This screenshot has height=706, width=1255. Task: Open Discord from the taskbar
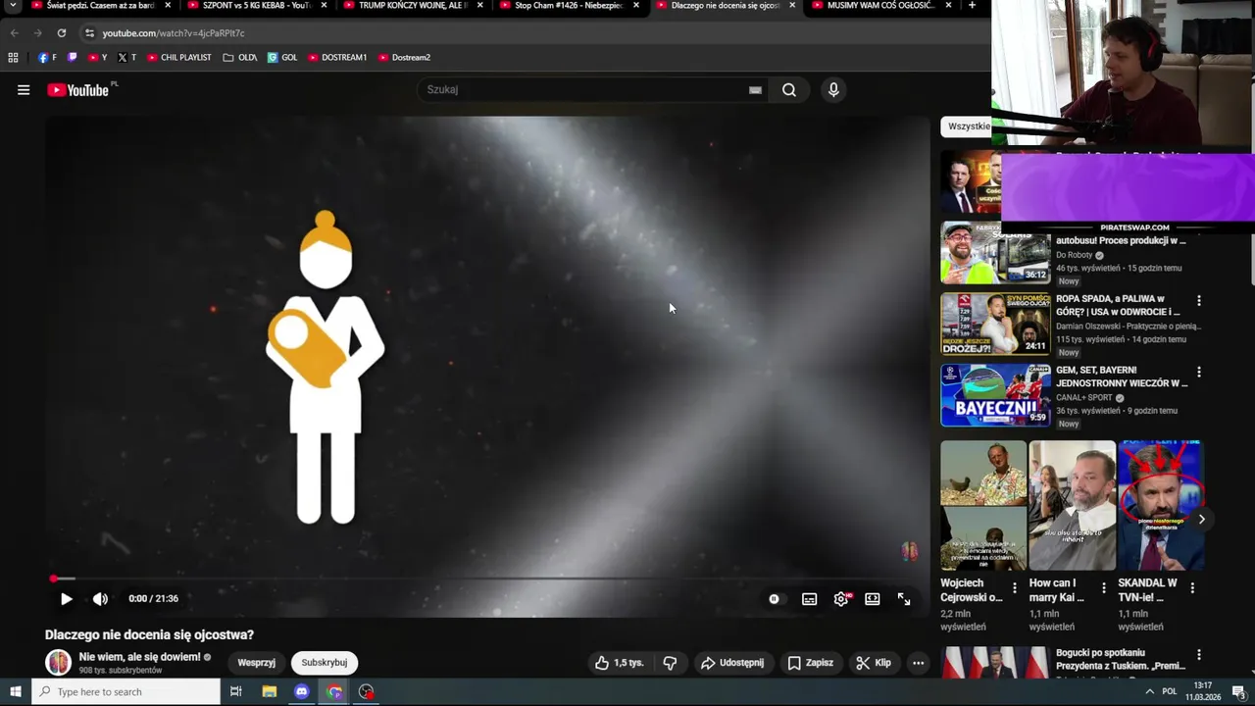(302, 692)
